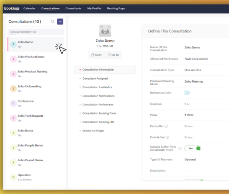Image resolution: width=229 pixels, height=194 pixels.
Task: Select Zoho Onboarding consultation
Action: tap(36, 89)
